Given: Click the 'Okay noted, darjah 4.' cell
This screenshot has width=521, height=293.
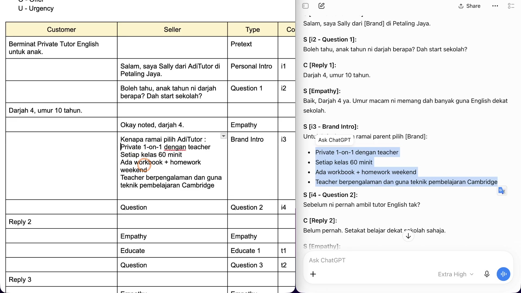Looking at the screenshot, I should tap(172, 125).
